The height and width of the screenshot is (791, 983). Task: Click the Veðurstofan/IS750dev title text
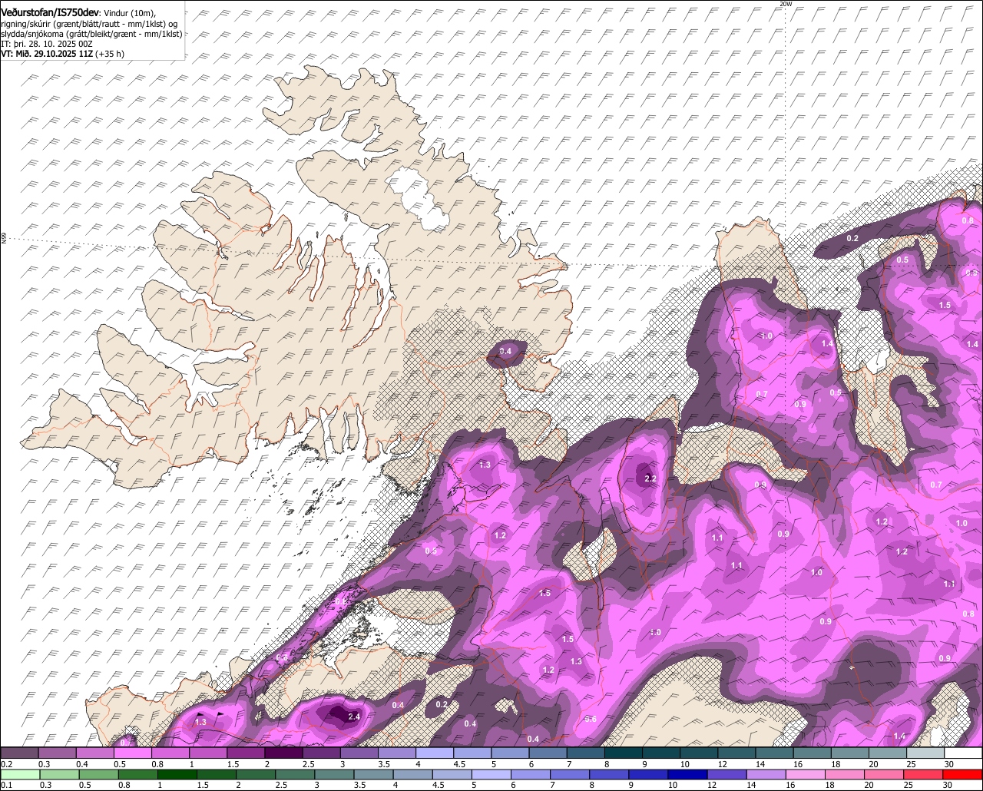coord(49,12)
